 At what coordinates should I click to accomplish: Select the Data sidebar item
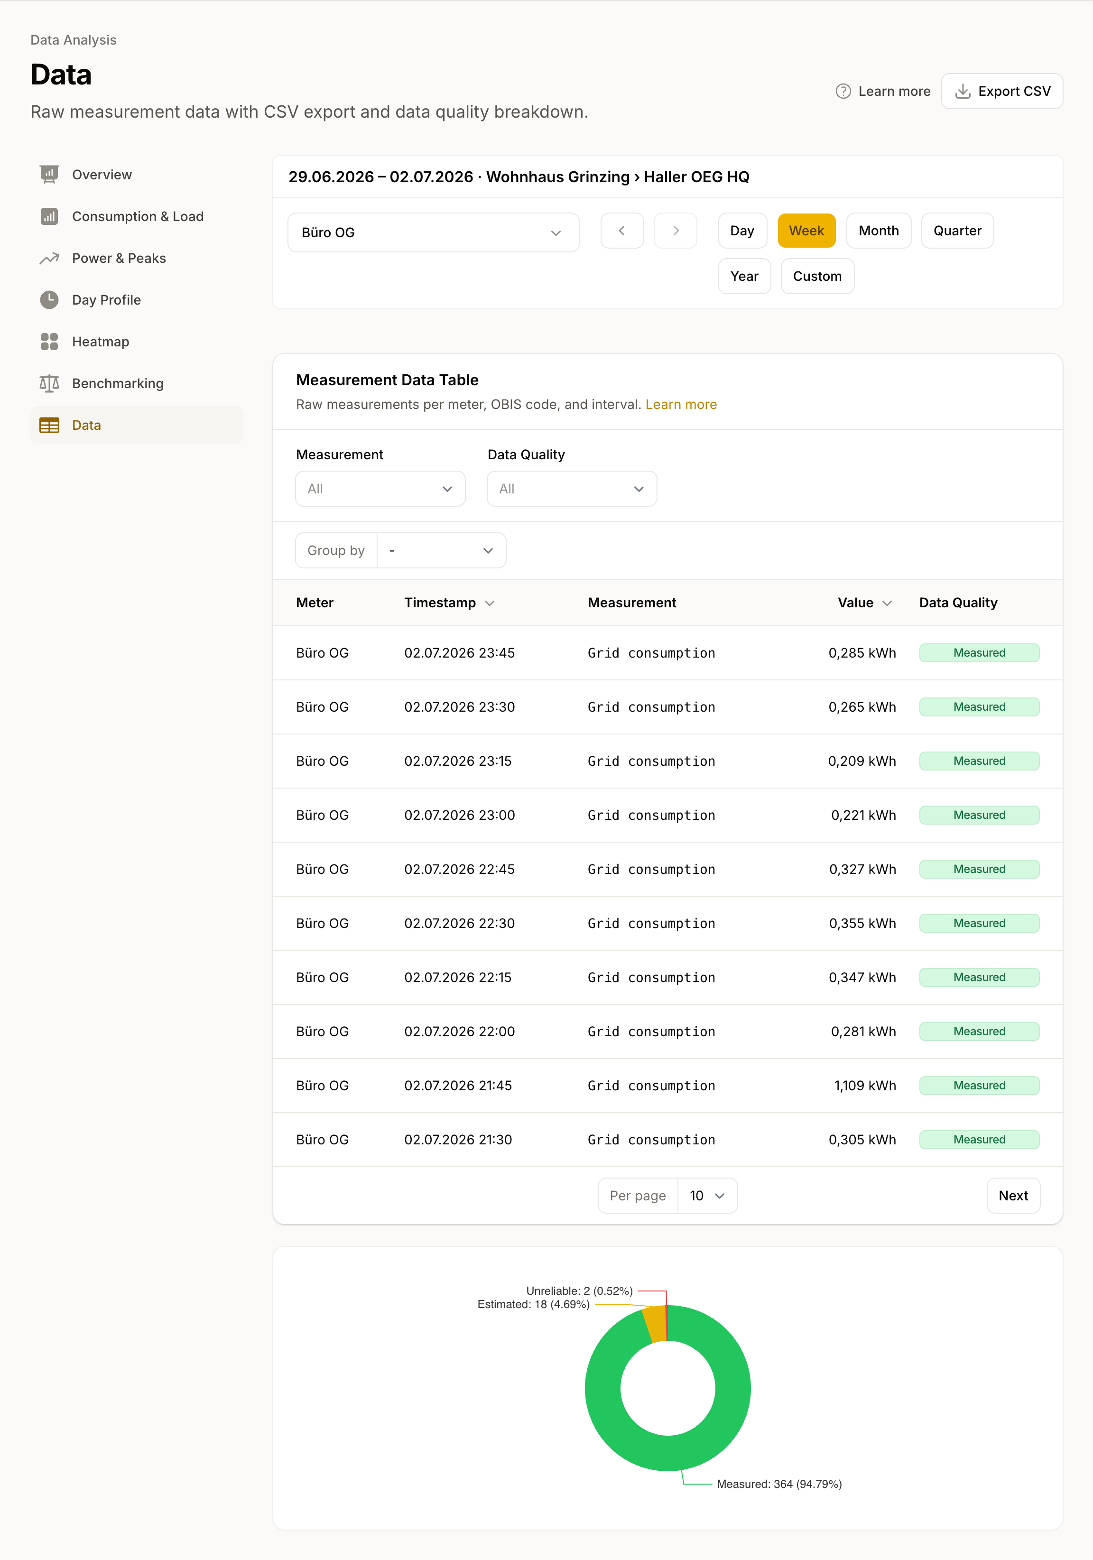tap(137, 425)
